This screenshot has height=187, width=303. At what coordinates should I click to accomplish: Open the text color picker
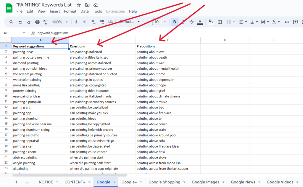pos(201,22)
